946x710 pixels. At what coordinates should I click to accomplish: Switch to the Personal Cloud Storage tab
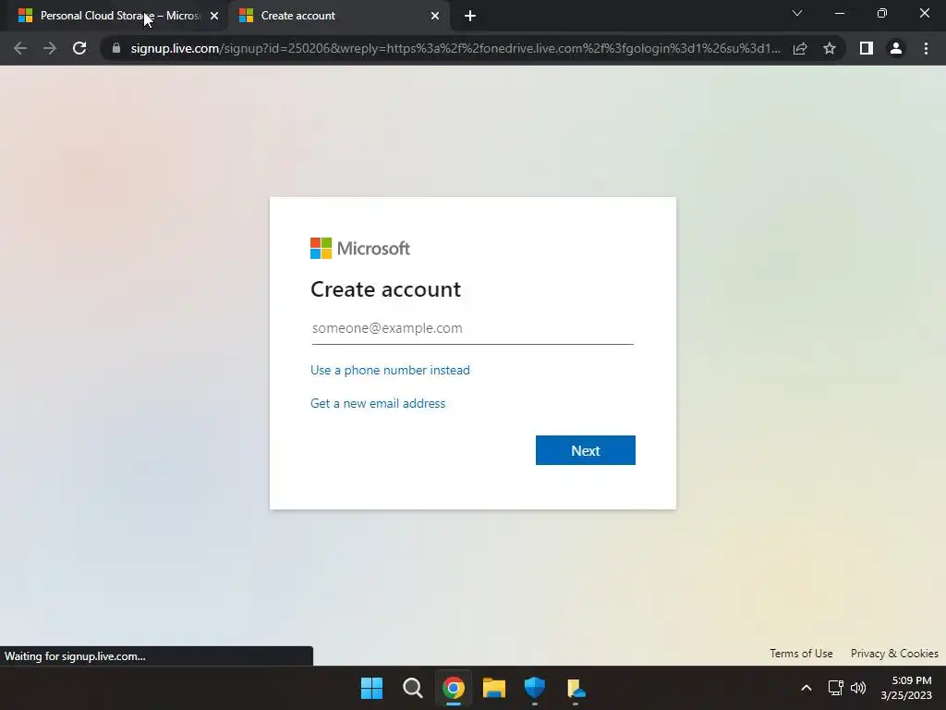(x=115, y=16)
